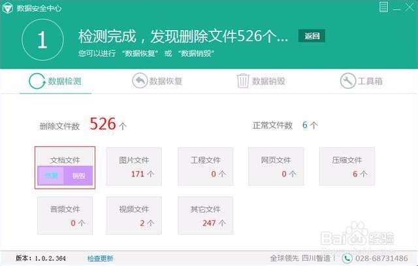This screenshot has width=418, height=266.
Task: Click the 全球领先 四川智造 slogan
Action: click(x=303, y=258)
